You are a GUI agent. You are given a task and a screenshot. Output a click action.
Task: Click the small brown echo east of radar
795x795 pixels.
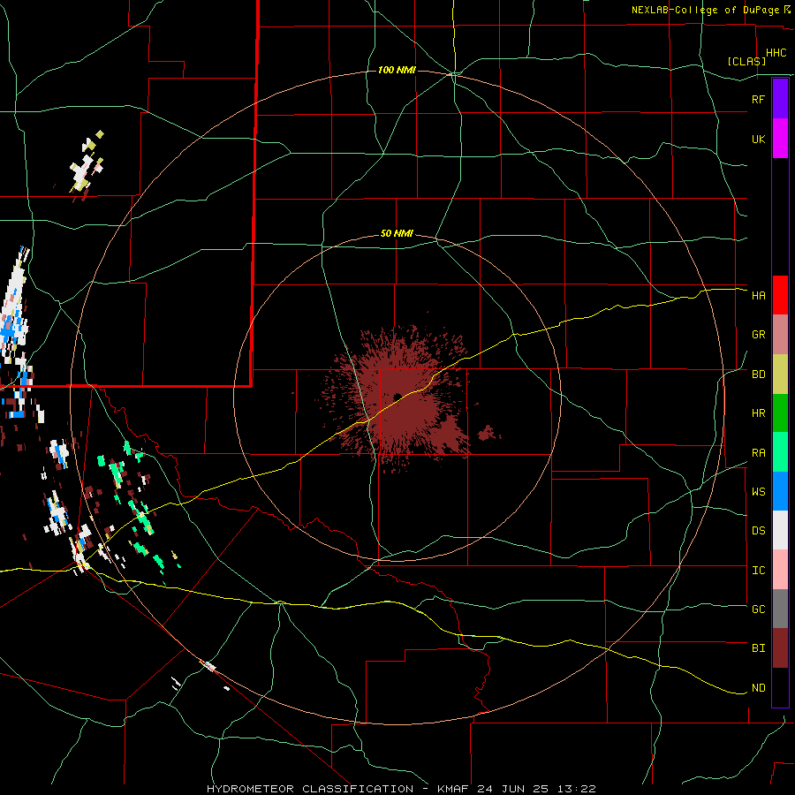(x=488, y=433)
